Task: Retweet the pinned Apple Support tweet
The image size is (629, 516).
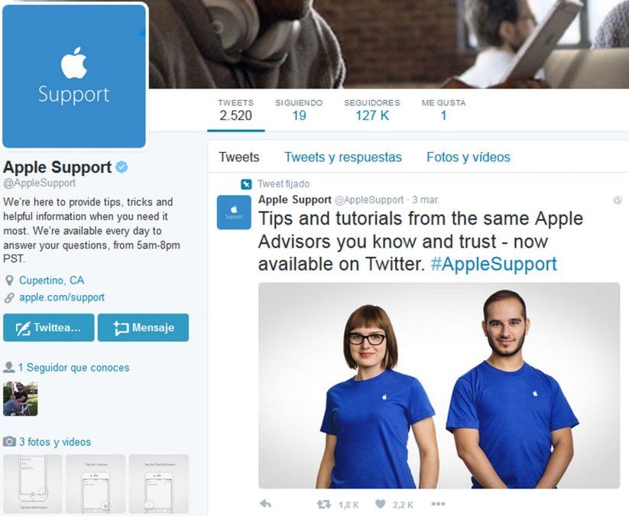Action: click(324, 504)
